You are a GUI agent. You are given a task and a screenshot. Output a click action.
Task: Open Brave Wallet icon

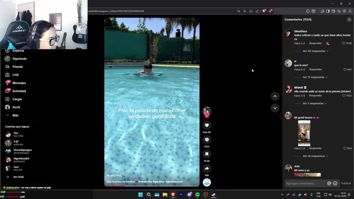(x=333, y=11)
